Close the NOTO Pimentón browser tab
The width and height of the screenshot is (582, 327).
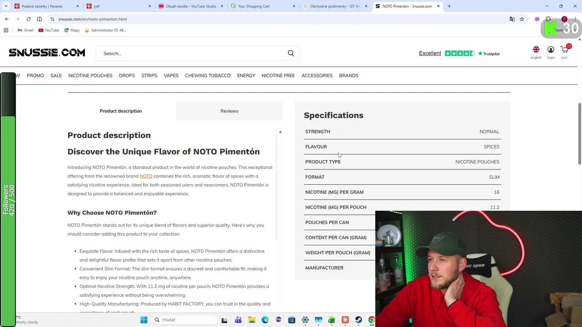(438, 6)
